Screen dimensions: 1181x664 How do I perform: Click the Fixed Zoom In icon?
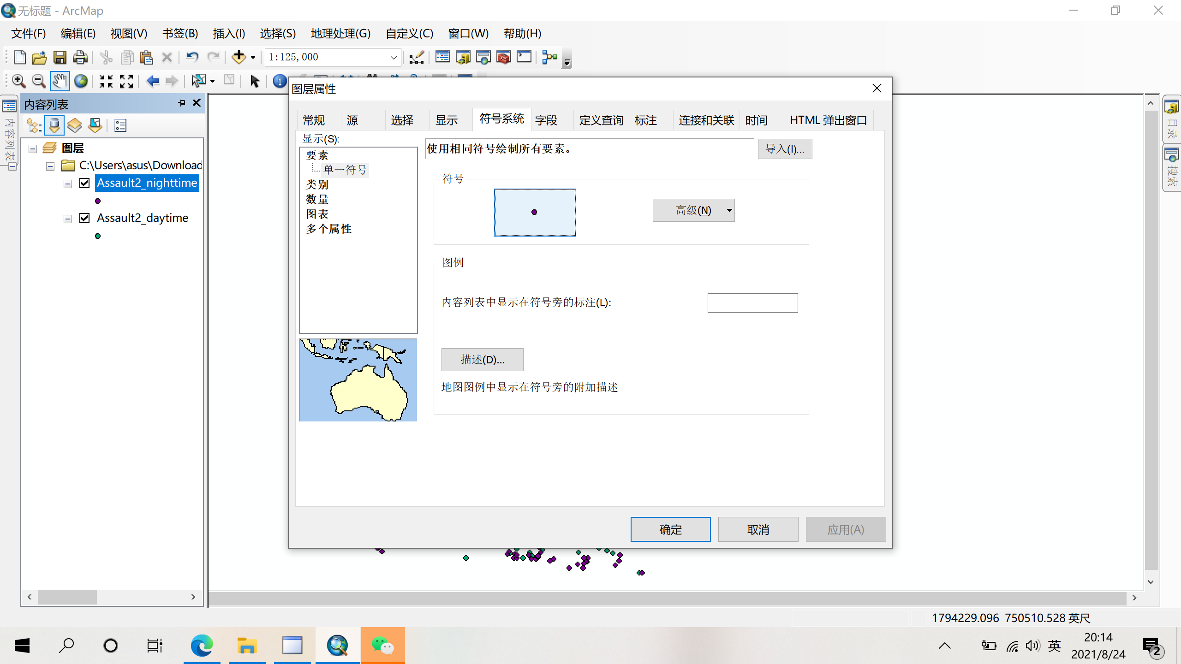pyautogui.click(x=106, y=81)
